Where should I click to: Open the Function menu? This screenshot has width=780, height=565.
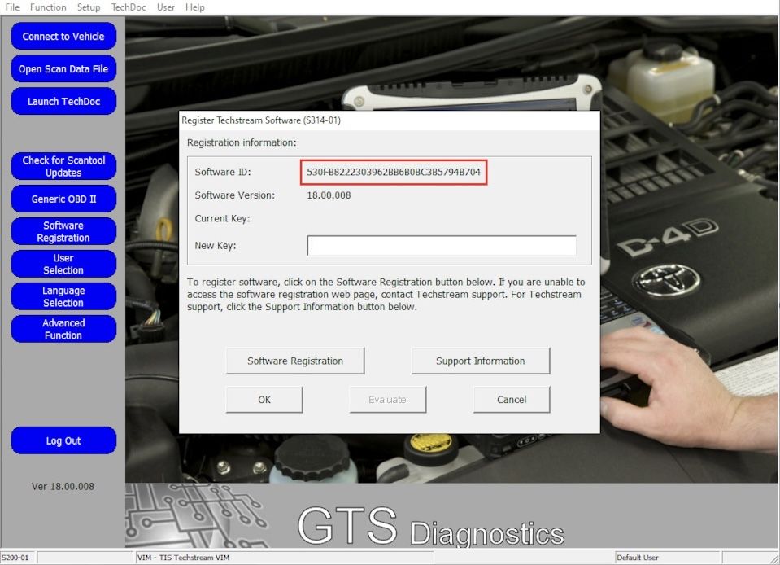(48, 7)
